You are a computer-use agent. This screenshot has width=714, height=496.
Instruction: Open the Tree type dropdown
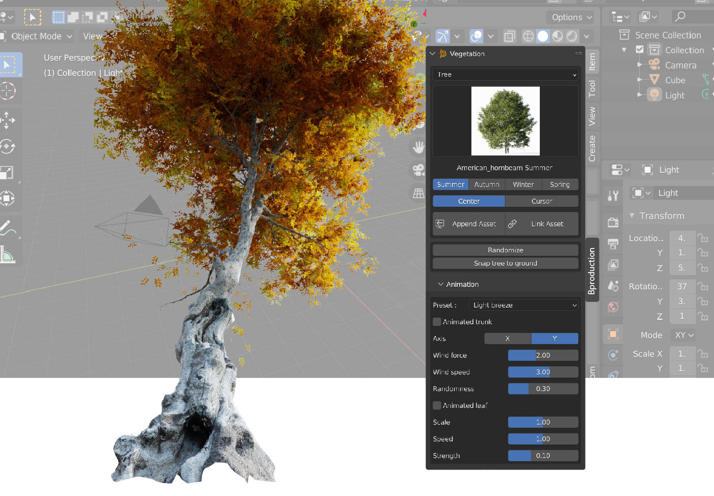point(505,74)
